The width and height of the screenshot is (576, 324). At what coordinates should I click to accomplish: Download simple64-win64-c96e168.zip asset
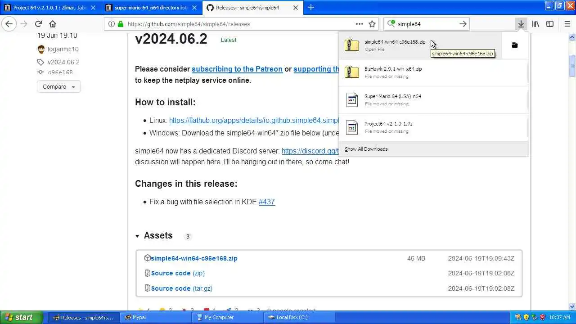click(194, 258)
